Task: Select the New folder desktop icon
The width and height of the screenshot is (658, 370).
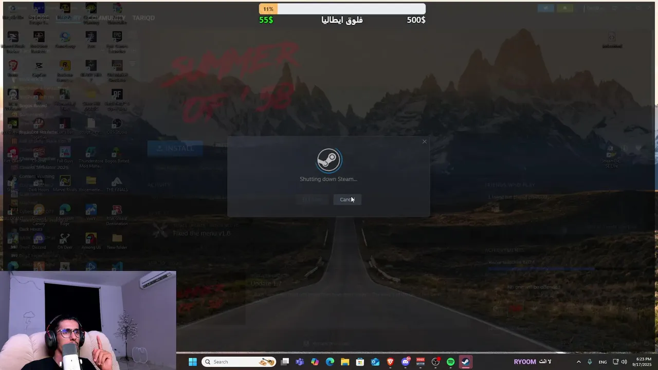Action: [x=117, y=242]
